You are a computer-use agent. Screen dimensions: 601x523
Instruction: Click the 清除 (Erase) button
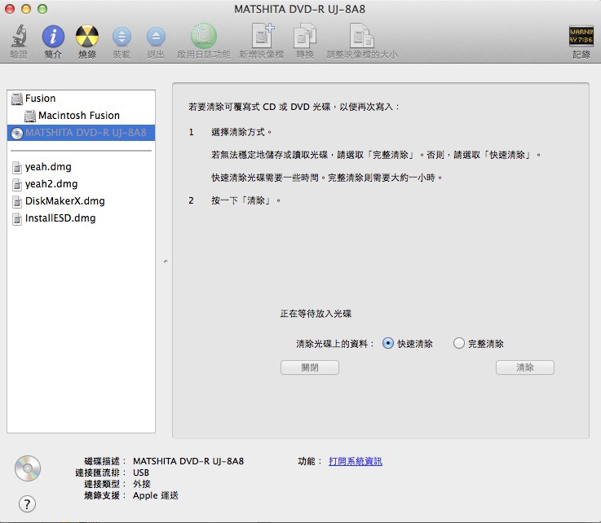click(524, 367)
